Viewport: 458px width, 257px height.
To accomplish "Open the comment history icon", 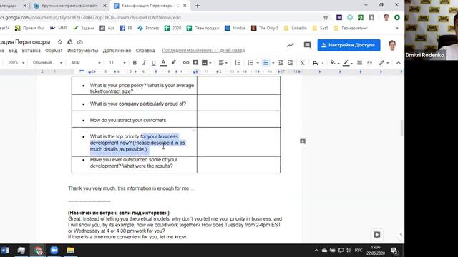I will click(307, 45).
